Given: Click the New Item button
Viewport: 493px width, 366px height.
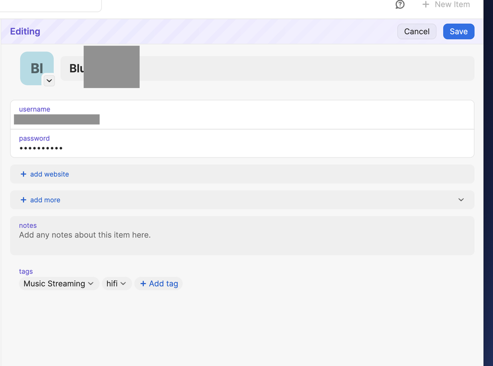Looking at the screenshot, I should coord(452,4).
